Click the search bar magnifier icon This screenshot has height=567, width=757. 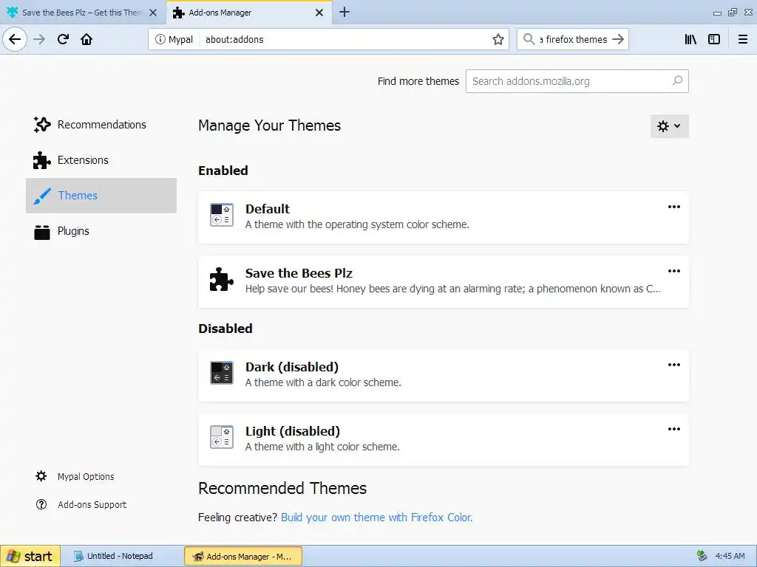(x=529, y=39)
